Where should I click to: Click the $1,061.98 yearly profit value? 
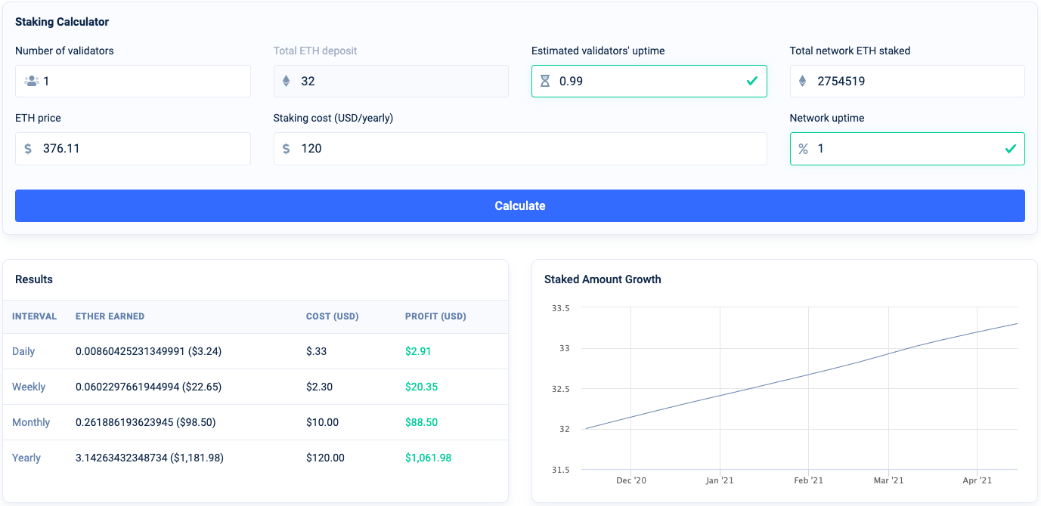pyautogui.click(x=428, y=458)
